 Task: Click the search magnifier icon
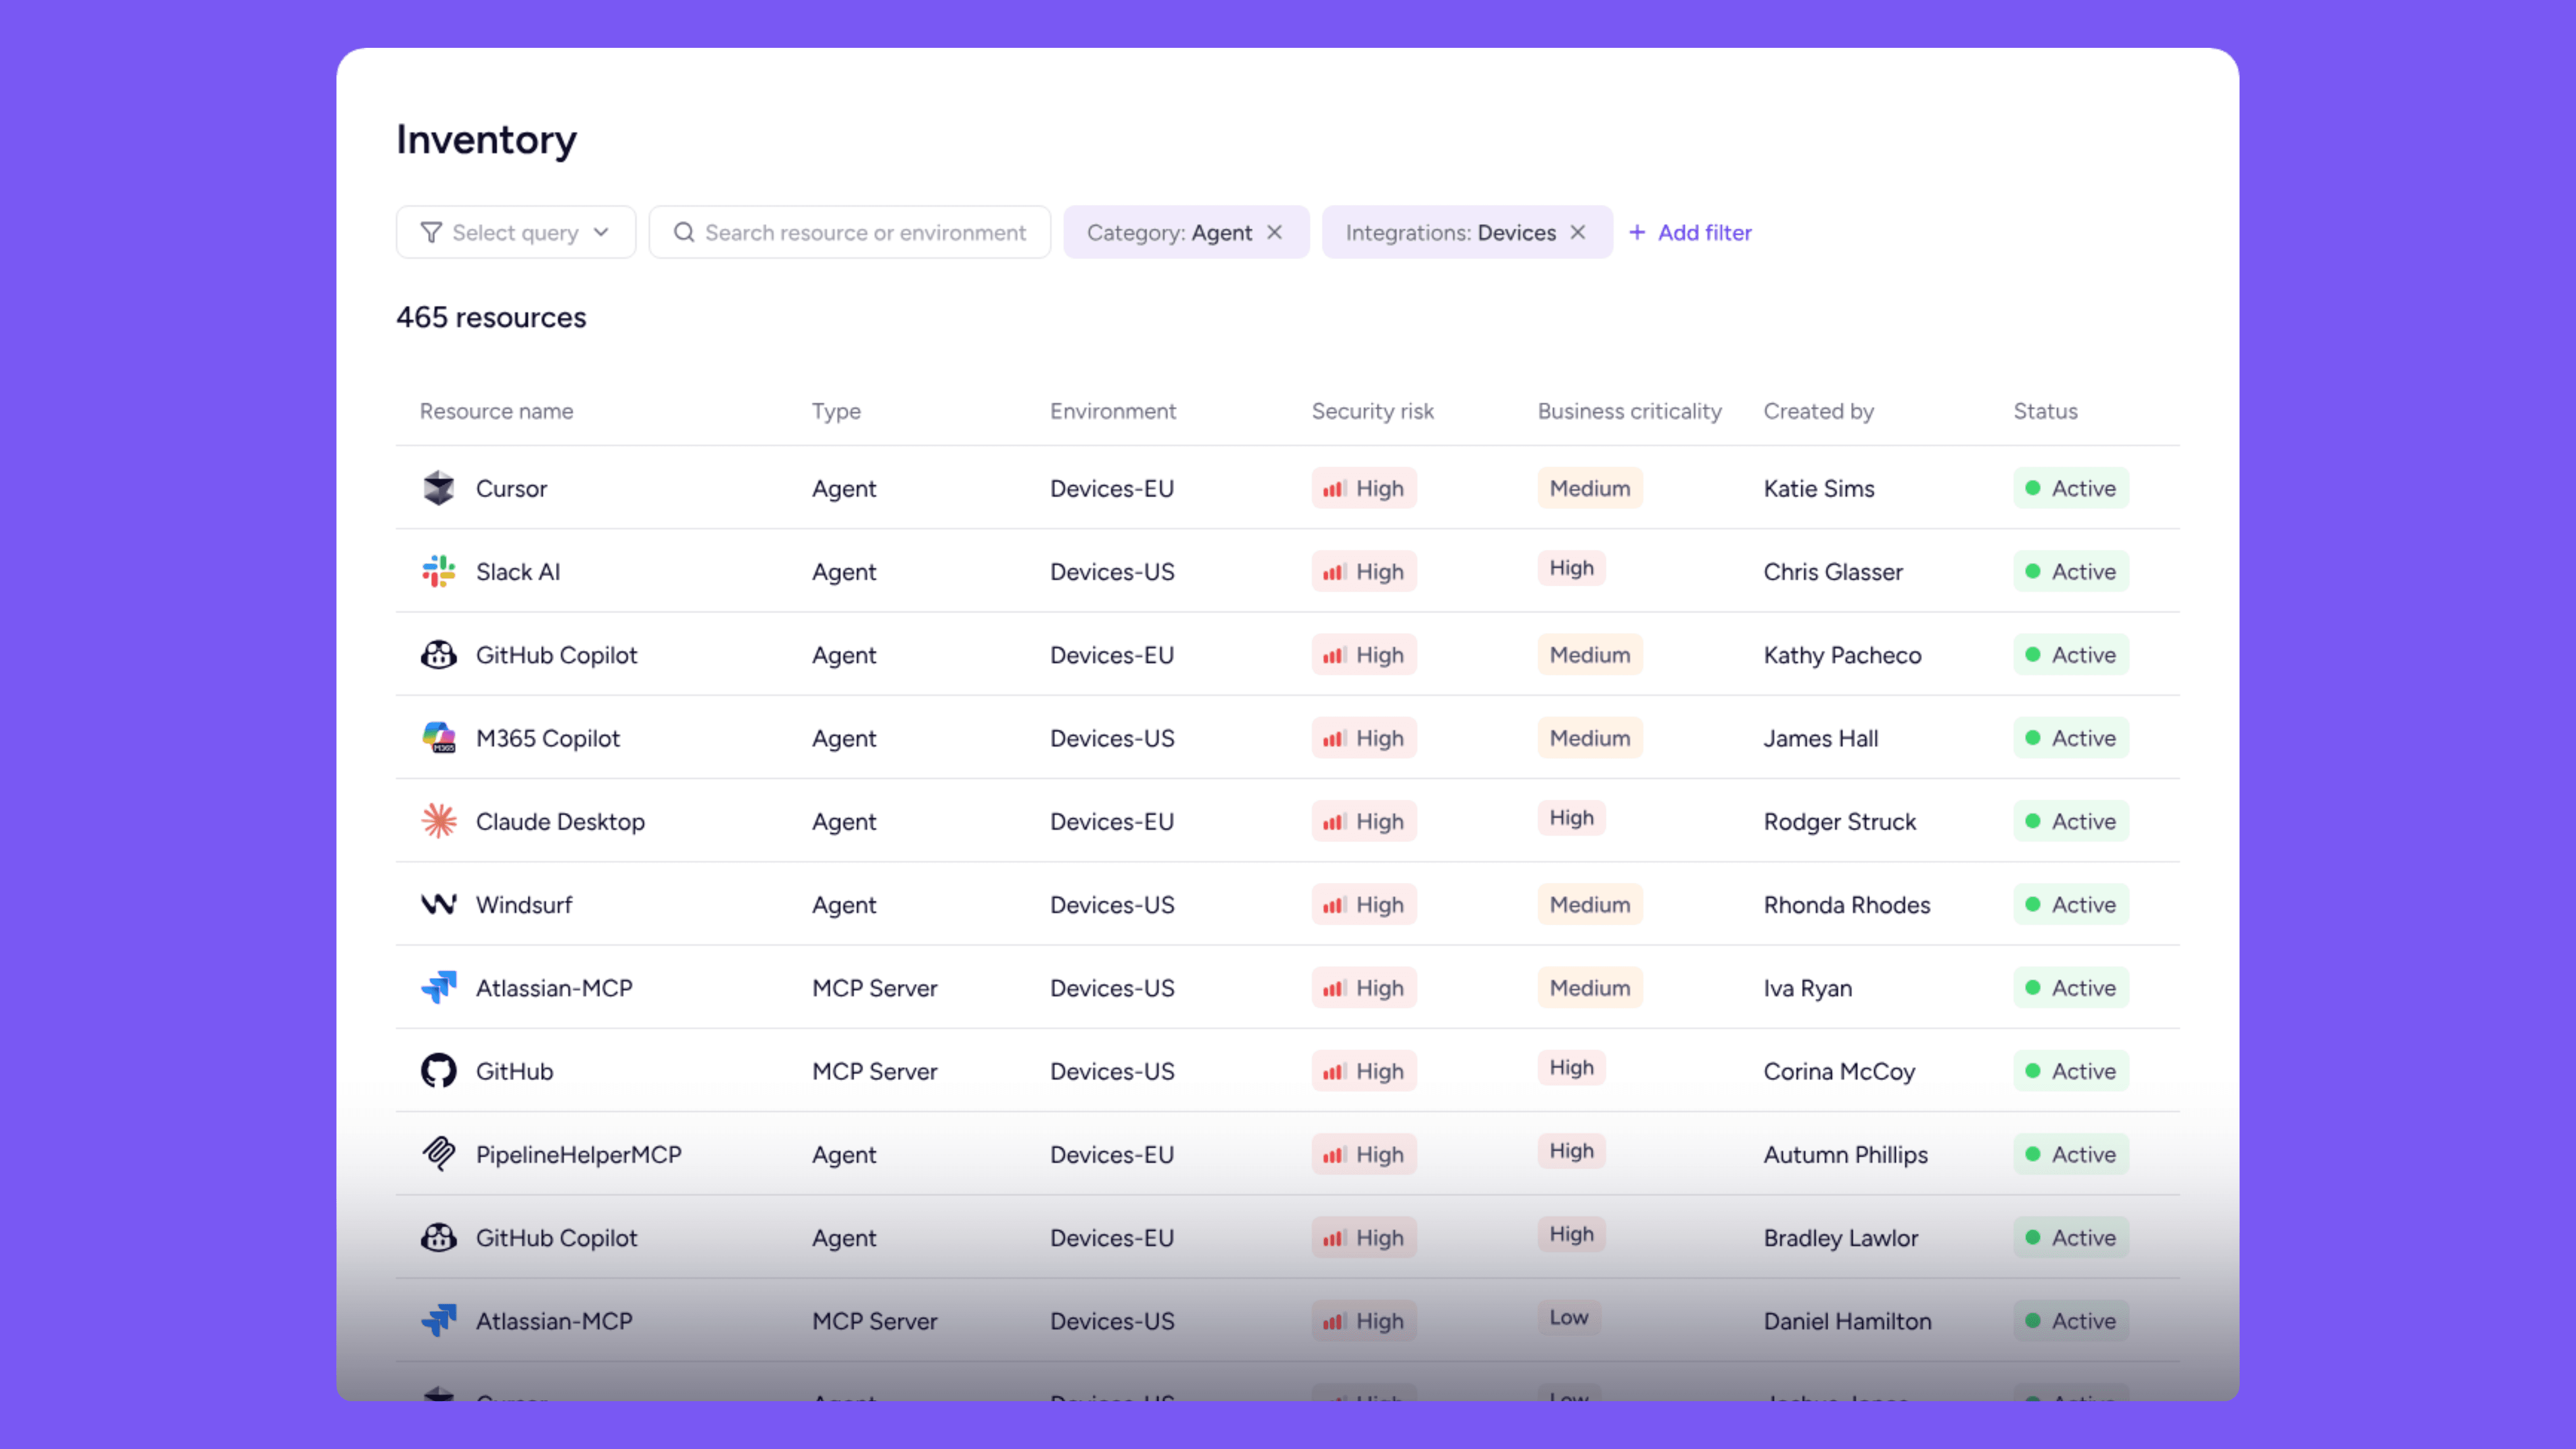684,232
